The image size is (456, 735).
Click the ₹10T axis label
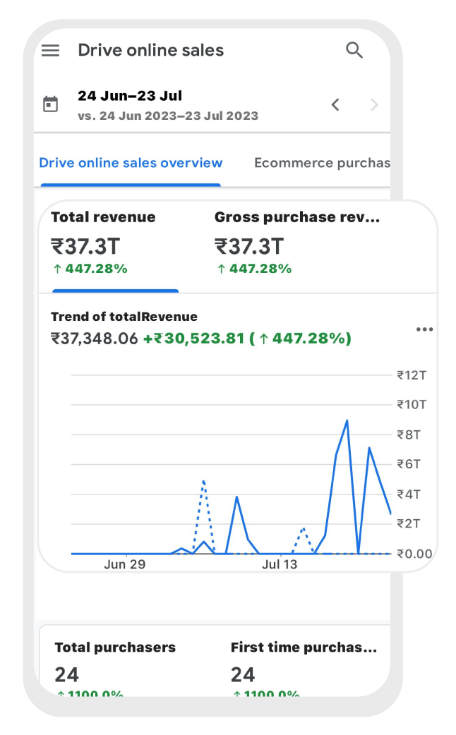point(412,404)
